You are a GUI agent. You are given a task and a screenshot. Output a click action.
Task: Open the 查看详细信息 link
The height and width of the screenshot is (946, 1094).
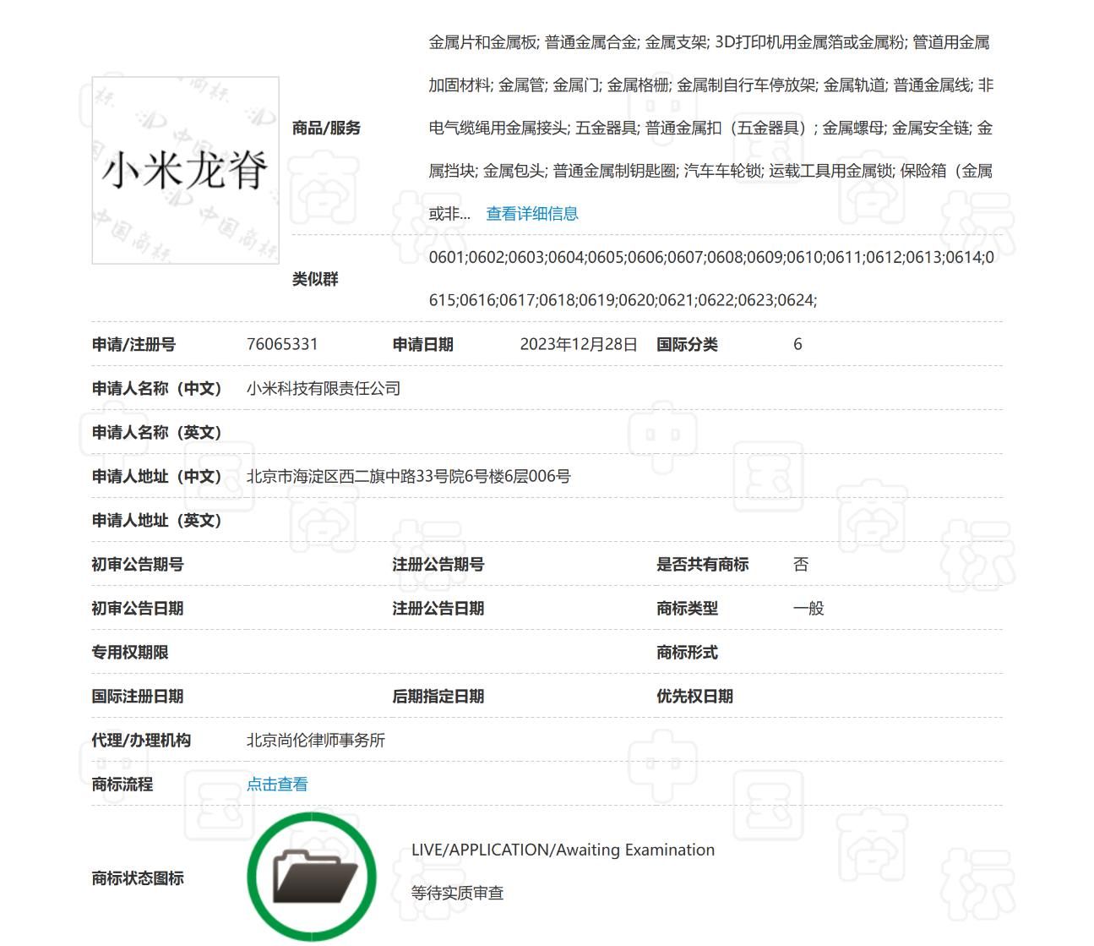532,214
